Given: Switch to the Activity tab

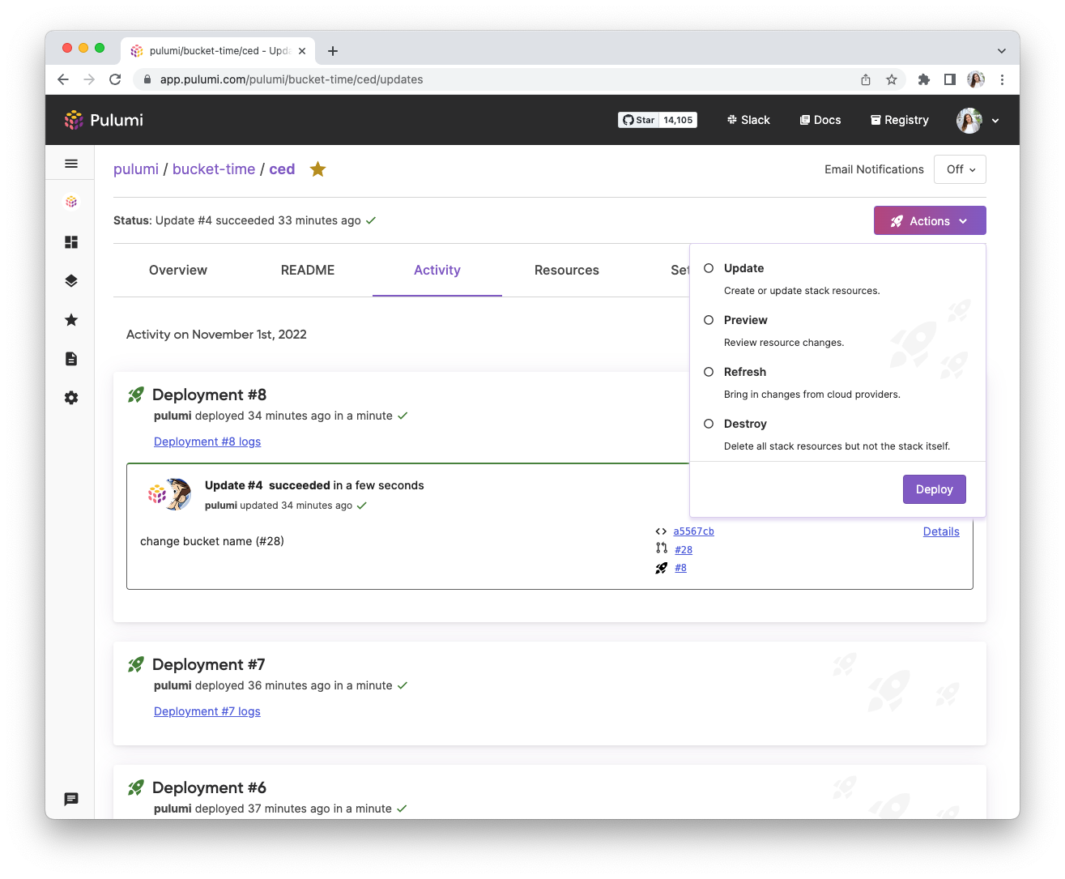Looking at the screenshot, I should [x=437, y=271].
